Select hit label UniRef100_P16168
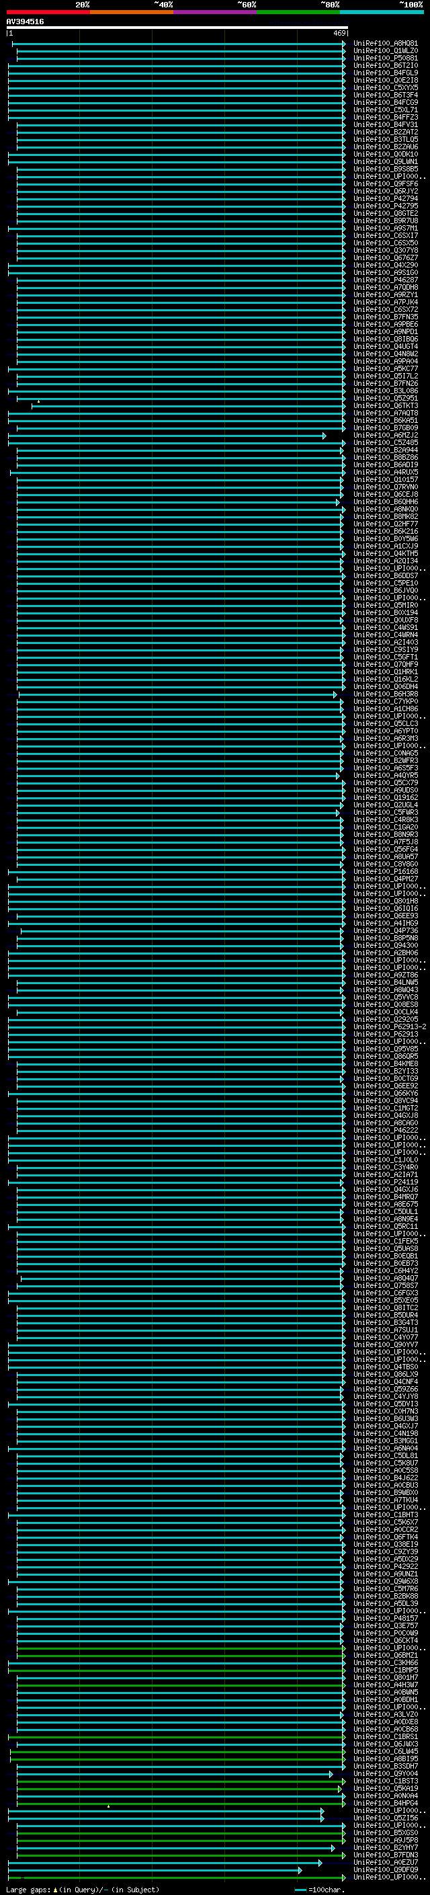 click(x=385, y=871)
